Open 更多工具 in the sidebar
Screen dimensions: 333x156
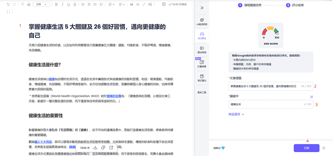202,92
